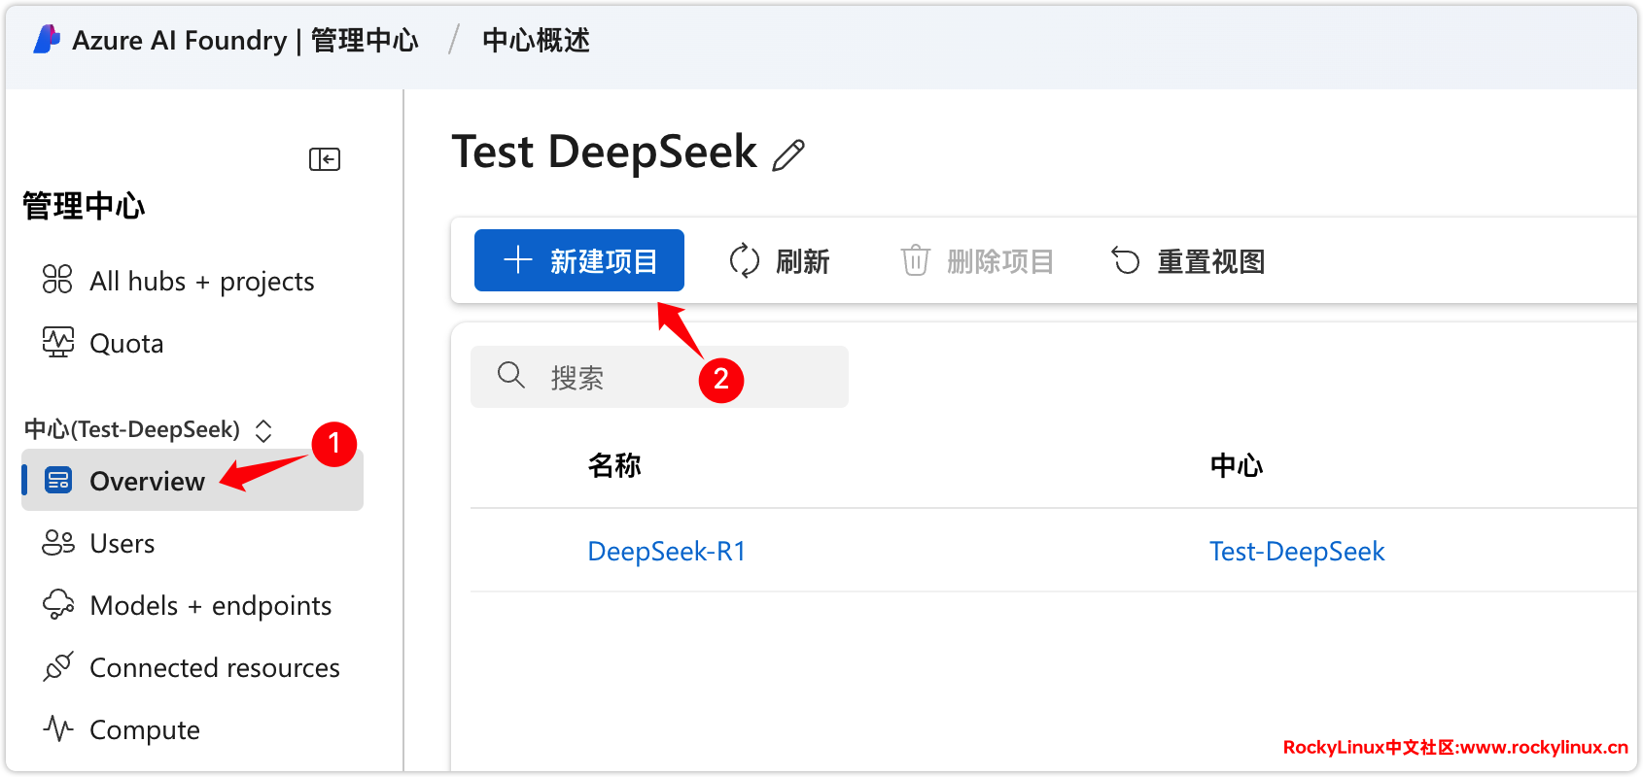The image size is (1643, 777).
Task: Click the magnifier icon in the search box
Action: coord(510,376)
